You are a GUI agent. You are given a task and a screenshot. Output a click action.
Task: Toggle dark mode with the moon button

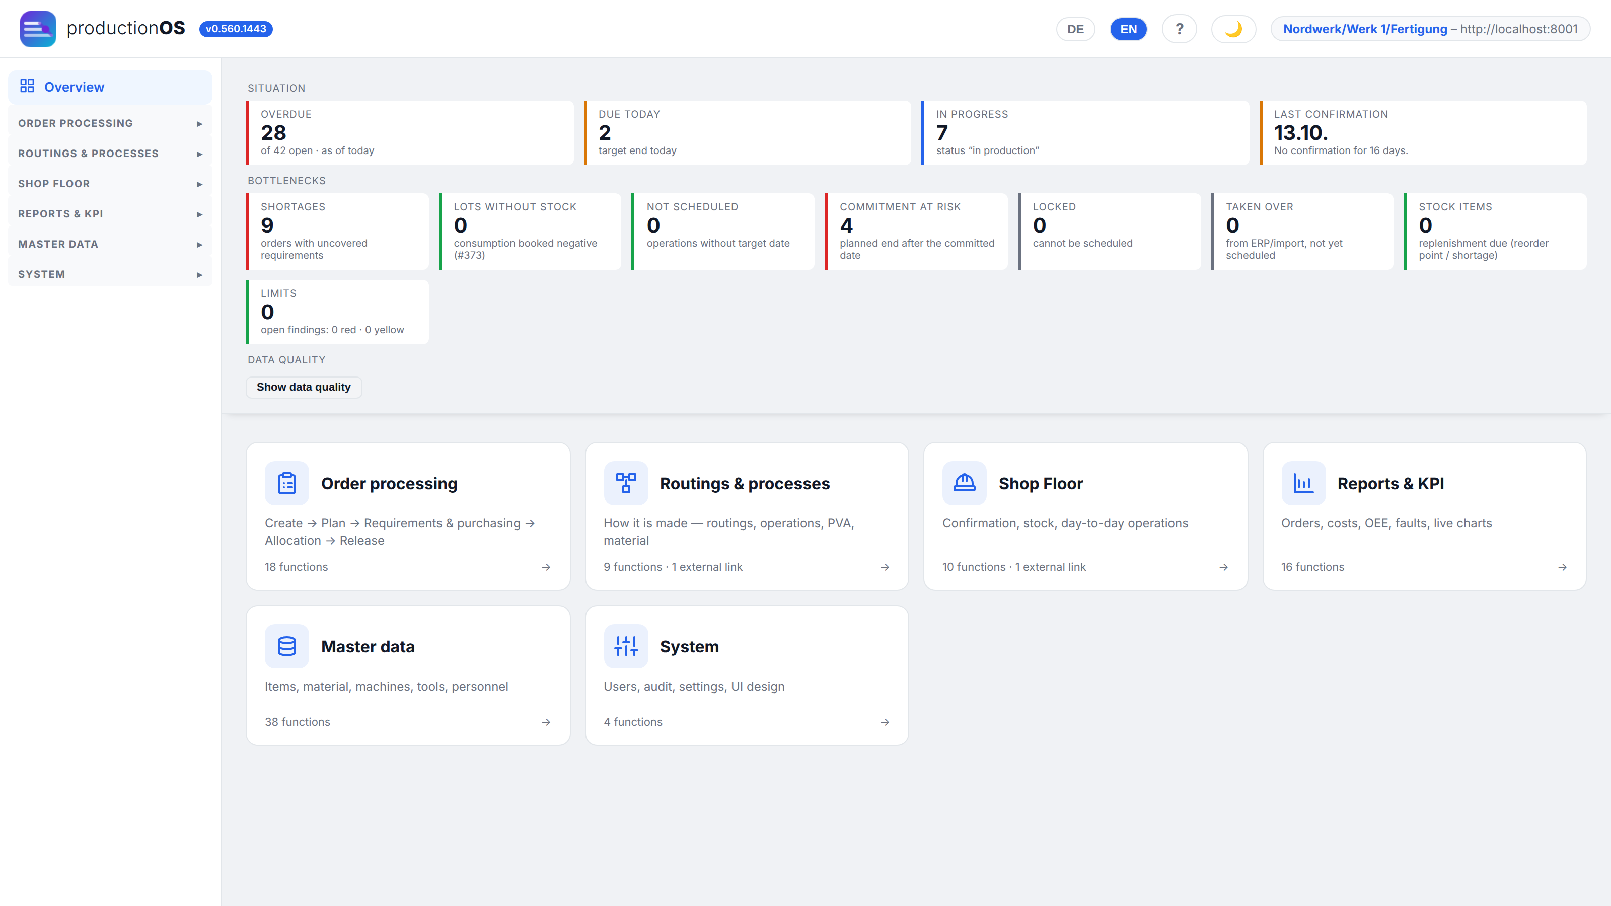coord(1233,29)
